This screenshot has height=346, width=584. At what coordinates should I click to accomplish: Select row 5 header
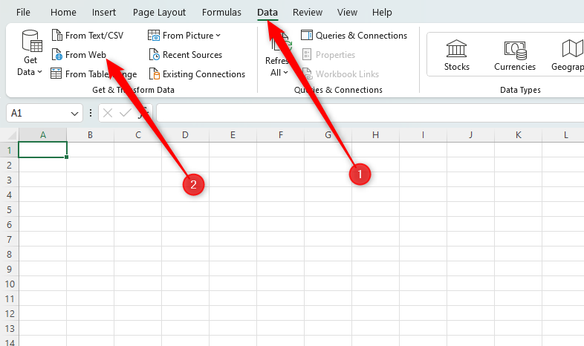(x=9, y=209)
